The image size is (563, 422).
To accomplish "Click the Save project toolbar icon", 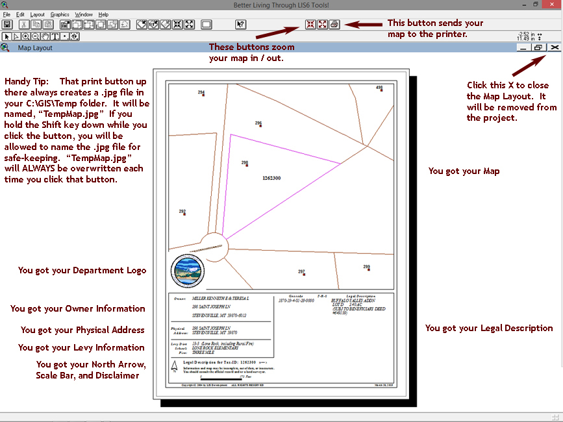I will (x=7, y=25).
